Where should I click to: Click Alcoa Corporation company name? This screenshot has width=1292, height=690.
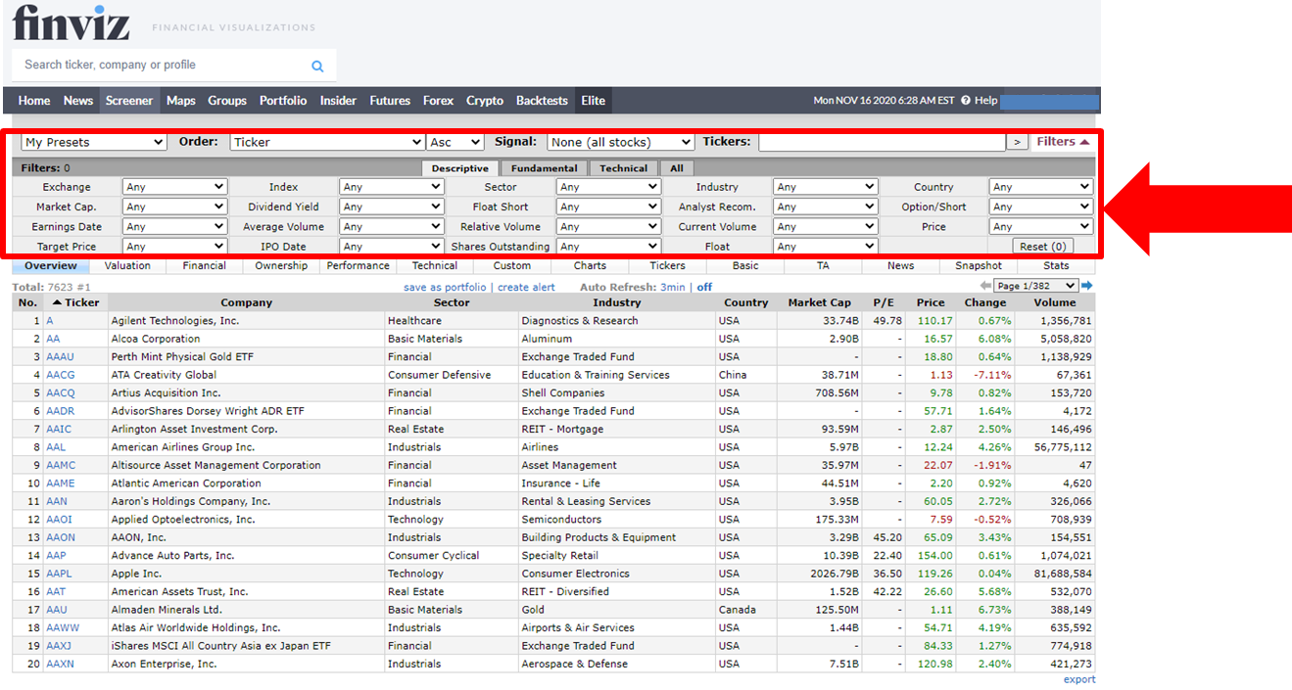pos(155,339)
